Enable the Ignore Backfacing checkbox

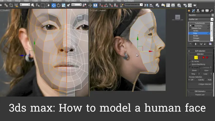(x=190, y=64)
